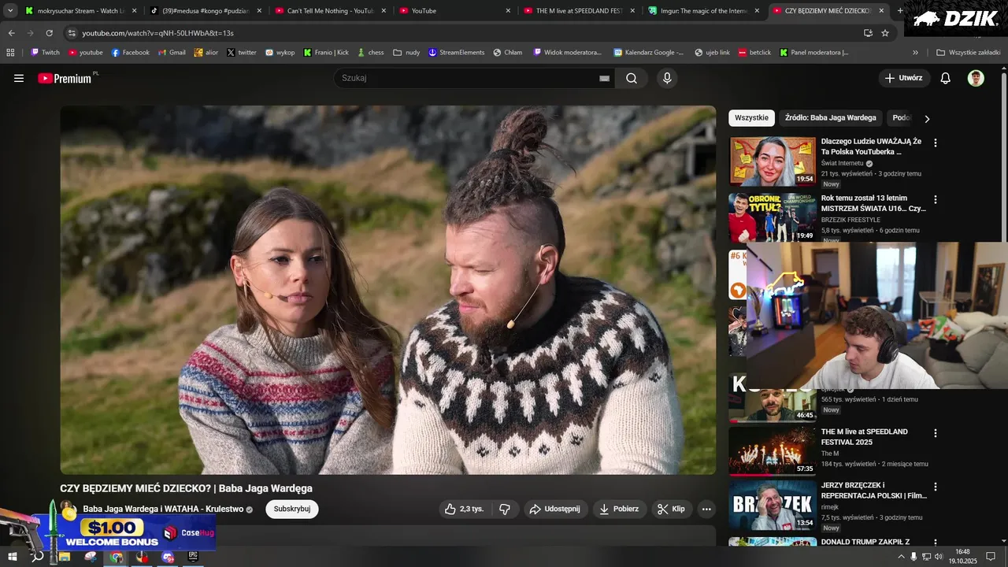Click taskbar volume speaker icon
The height and width of the screenshot is (567, 1008).
tap(939, 557)
